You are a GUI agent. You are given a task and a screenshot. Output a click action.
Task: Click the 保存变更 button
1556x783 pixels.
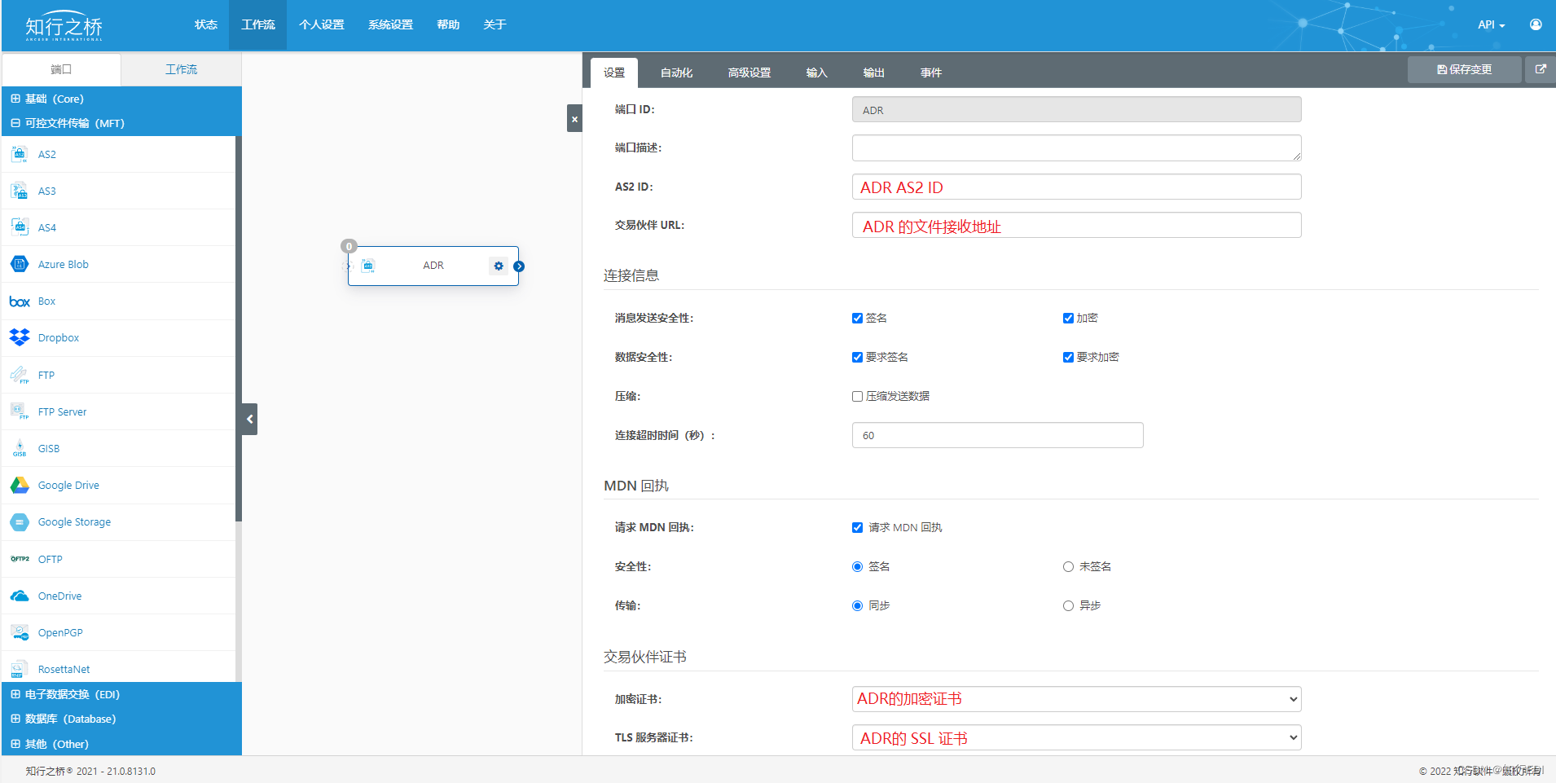1464,69
